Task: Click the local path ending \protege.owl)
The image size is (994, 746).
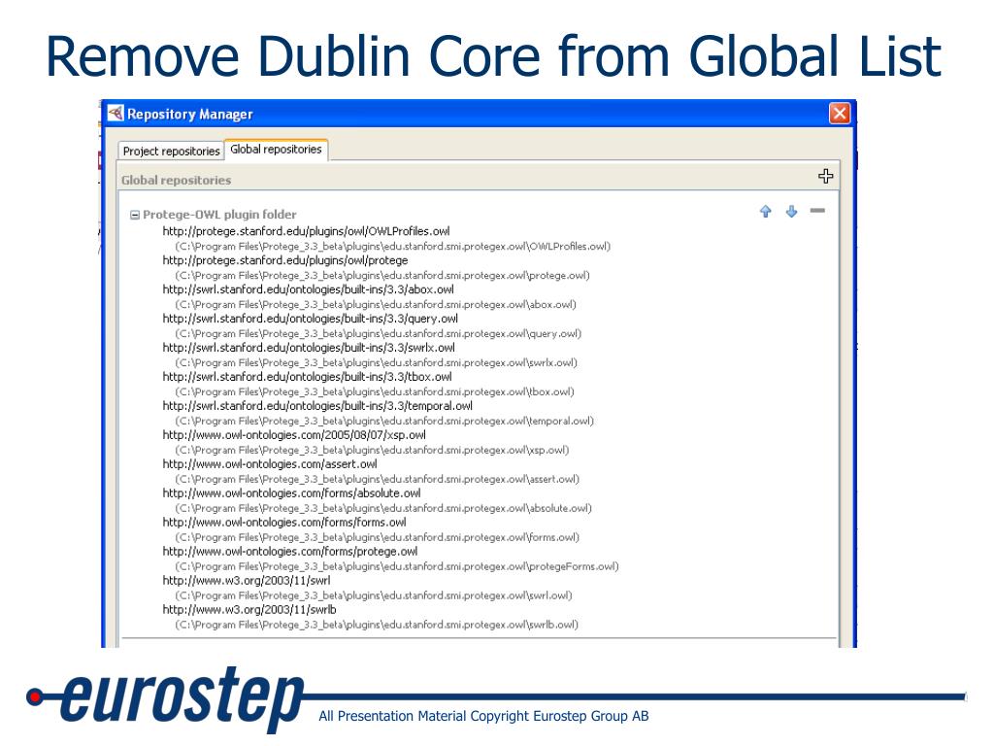Action: pos(382,275)
